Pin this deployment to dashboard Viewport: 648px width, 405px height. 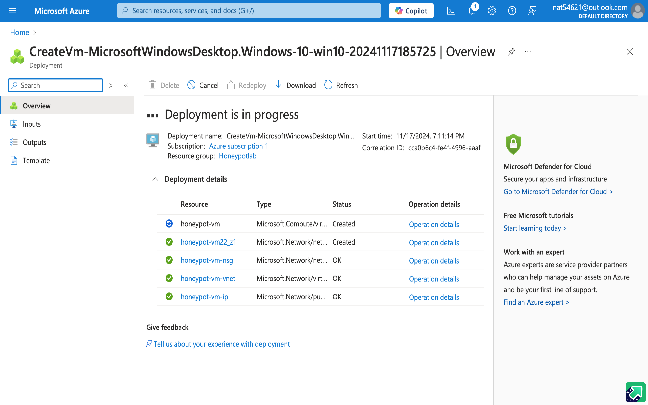click(511, 51)
